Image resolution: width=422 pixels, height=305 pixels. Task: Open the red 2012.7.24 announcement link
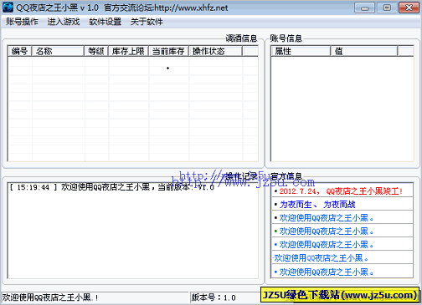[341, 191]
